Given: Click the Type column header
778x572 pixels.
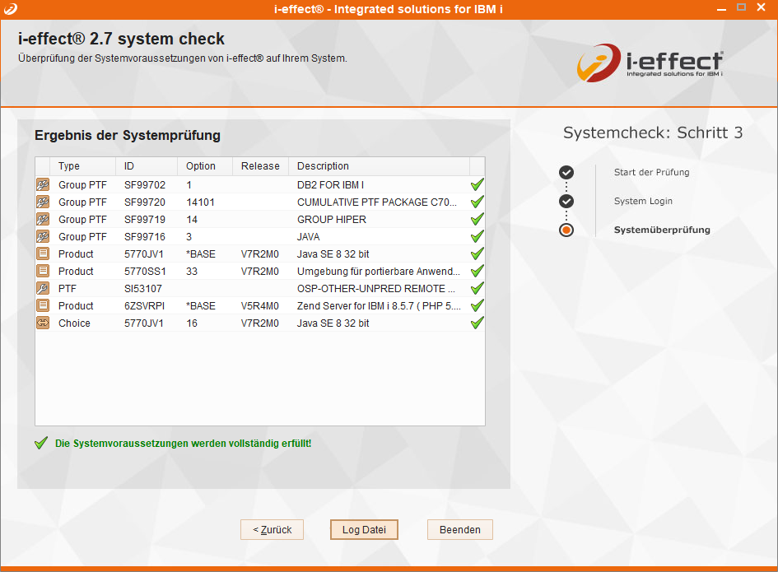Looking at the screenshot, I should pyautogui.click(x=83, y=166).
